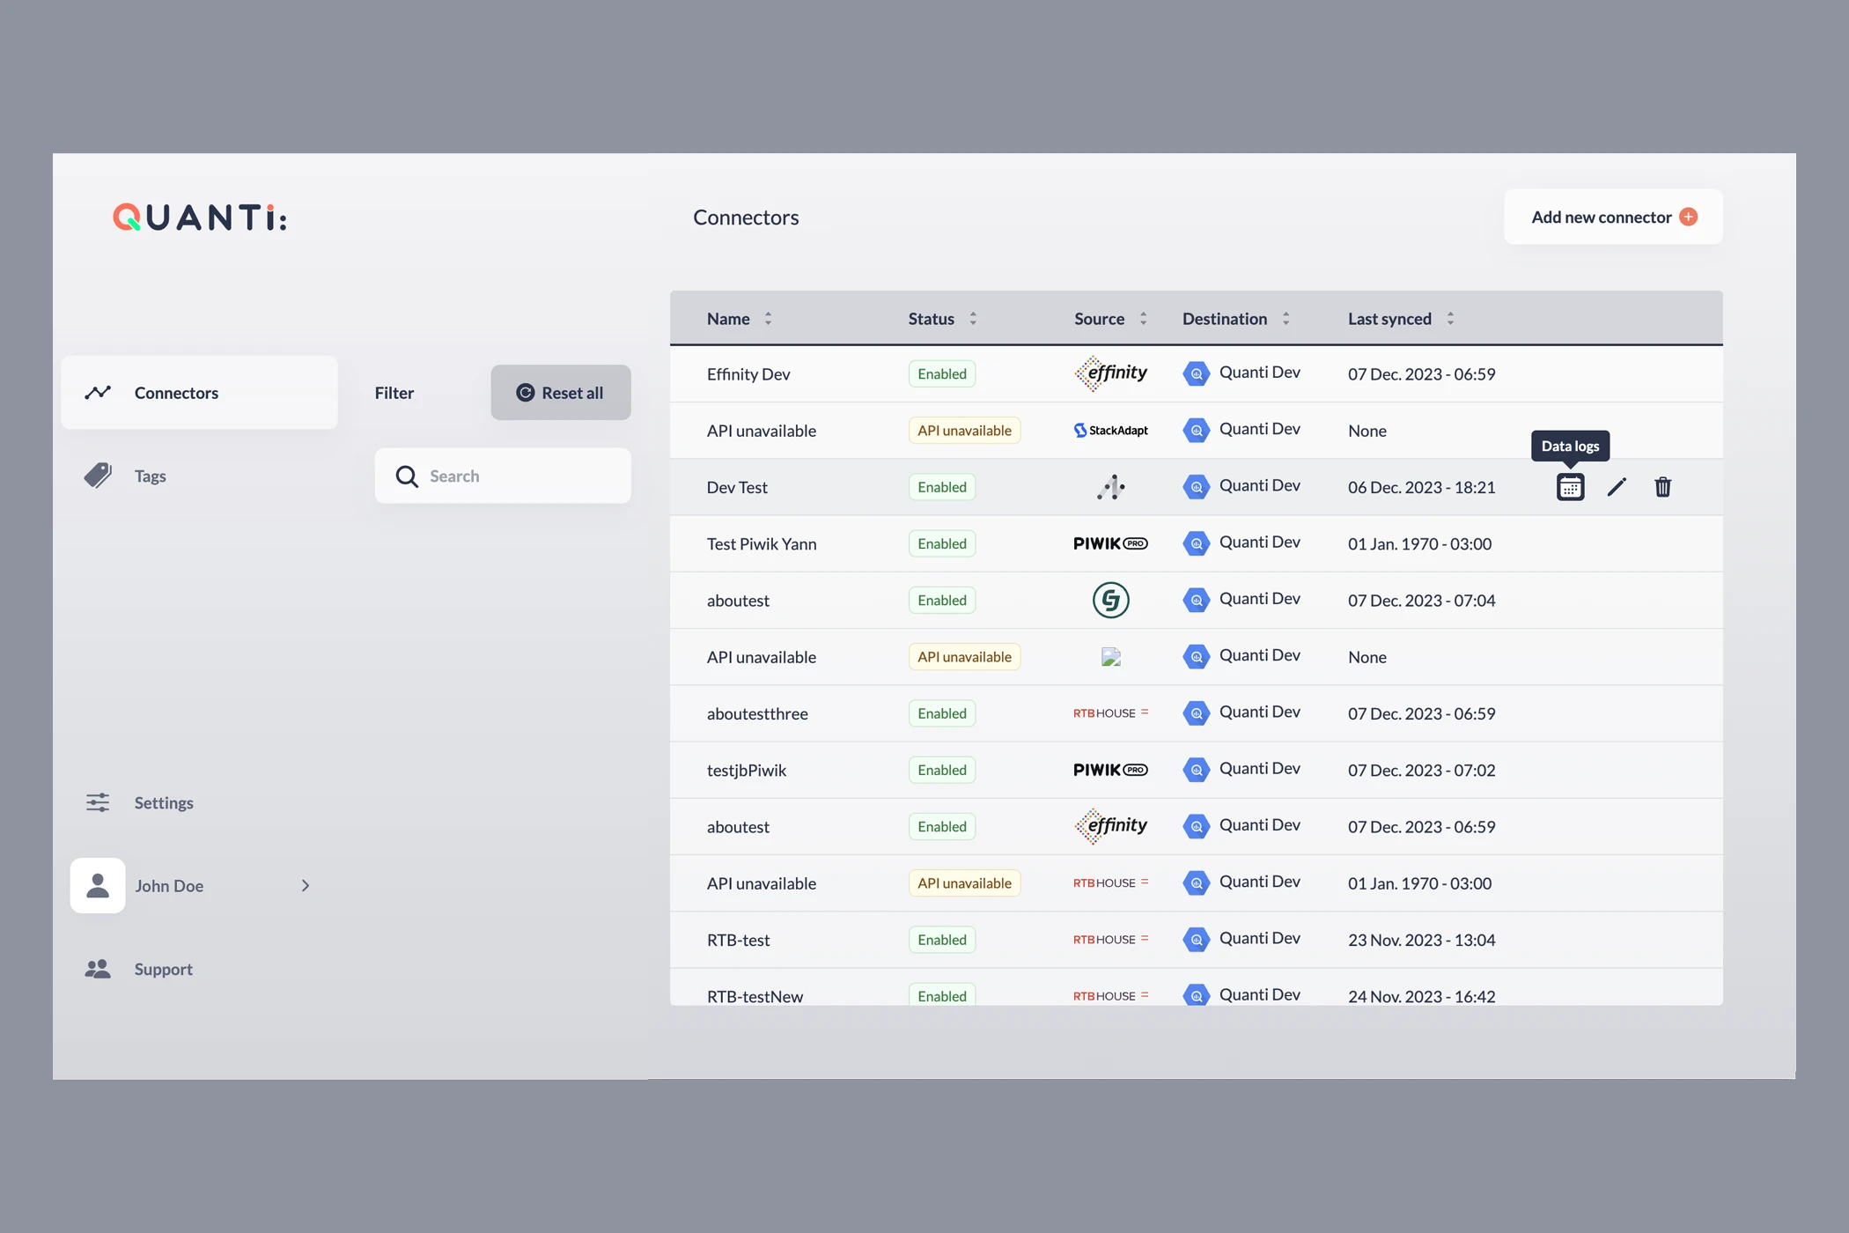Sort table by Status column arrows

(x=973, y=319)
